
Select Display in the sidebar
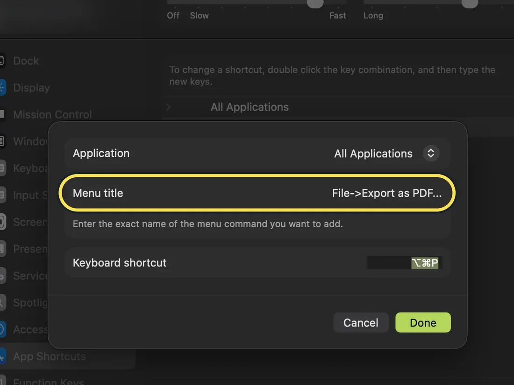coord(31,88)
